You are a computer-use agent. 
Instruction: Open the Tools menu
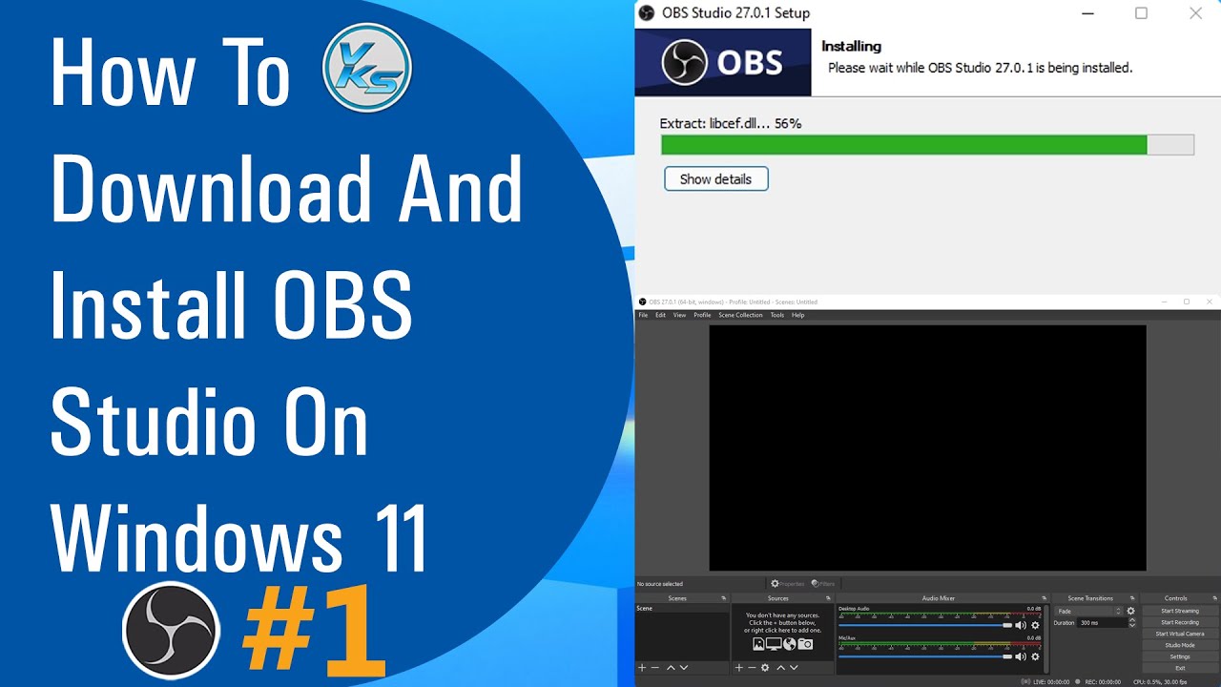777,315
